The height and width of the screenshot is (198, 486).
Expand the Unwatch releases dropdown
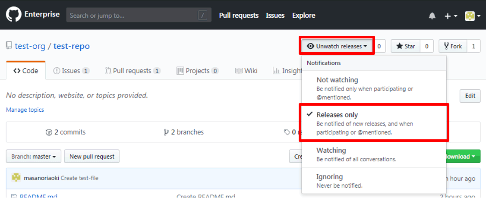click(337, 46)
